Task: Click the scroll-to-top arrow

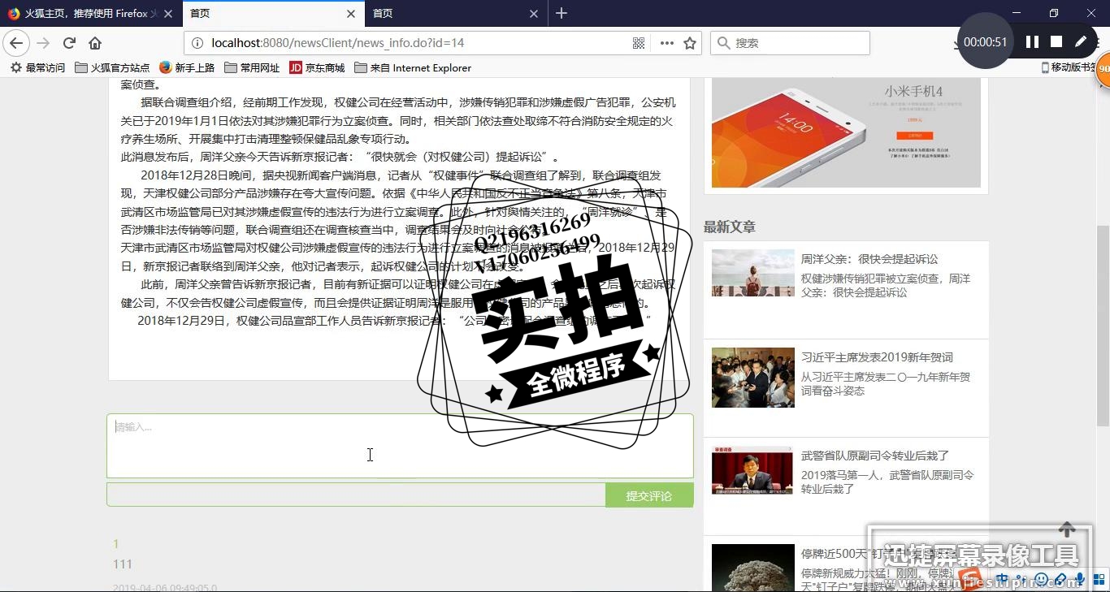Action: (1066, 529)
